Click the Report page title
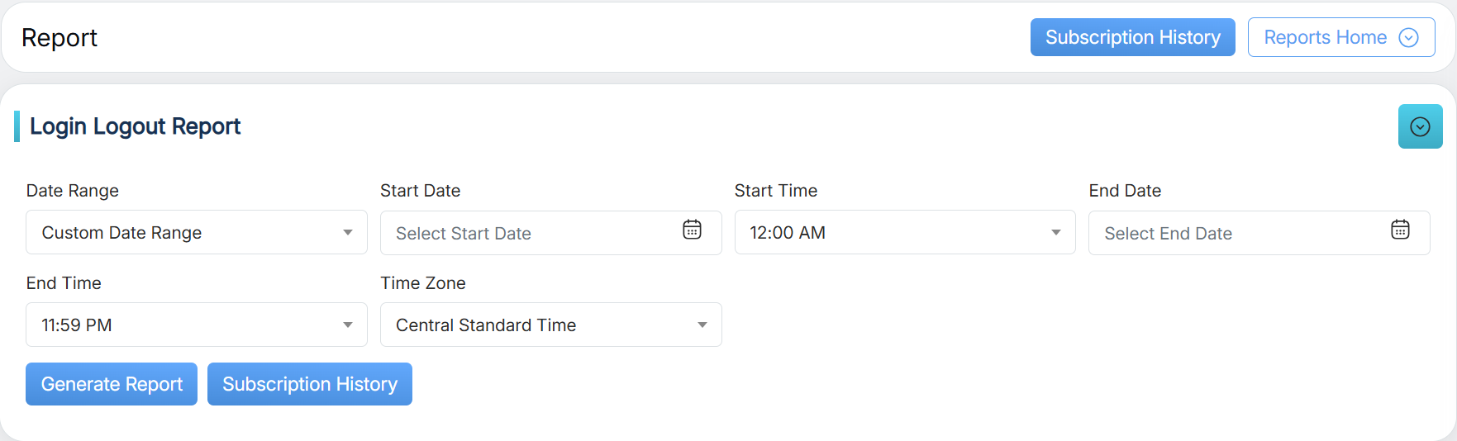1457x441 pixels. [x=60, y=38]
